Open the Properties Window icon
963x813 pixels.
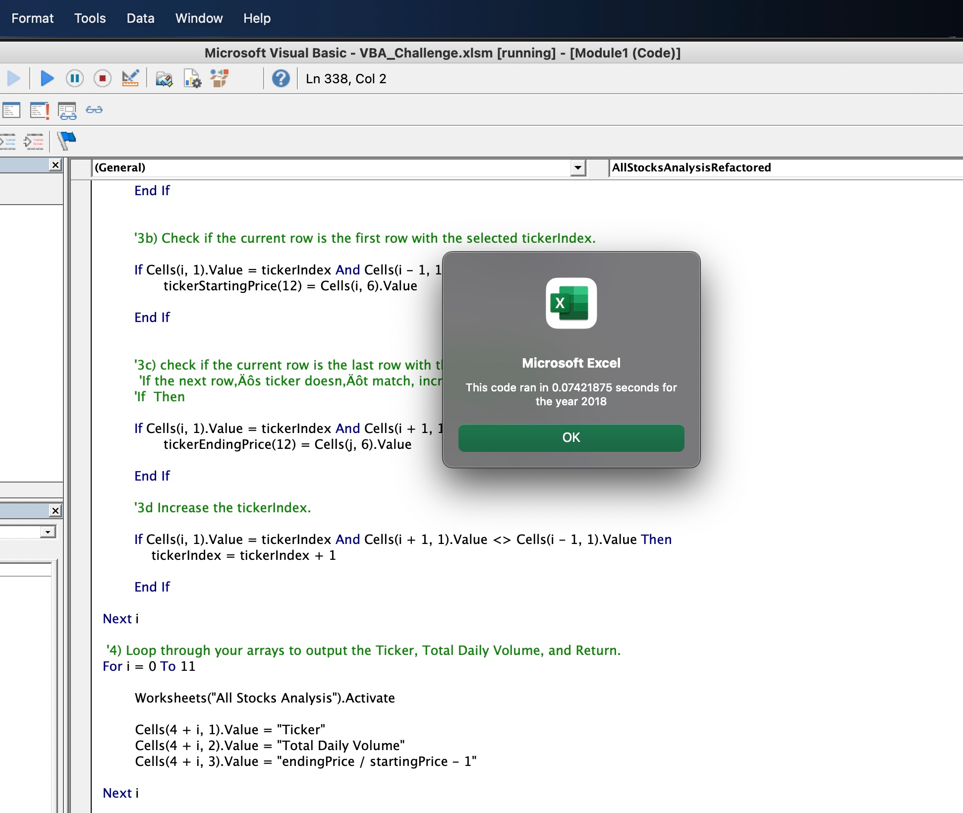[192, 79]
